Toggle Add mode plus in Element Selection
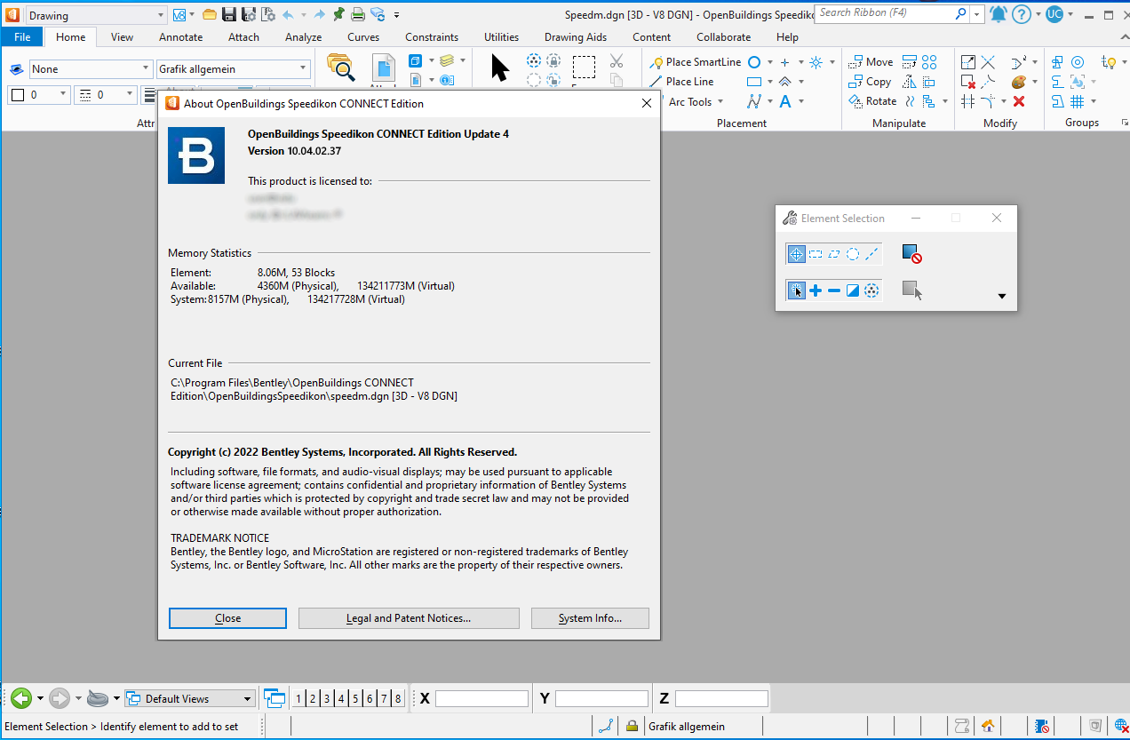 [816, 290]
